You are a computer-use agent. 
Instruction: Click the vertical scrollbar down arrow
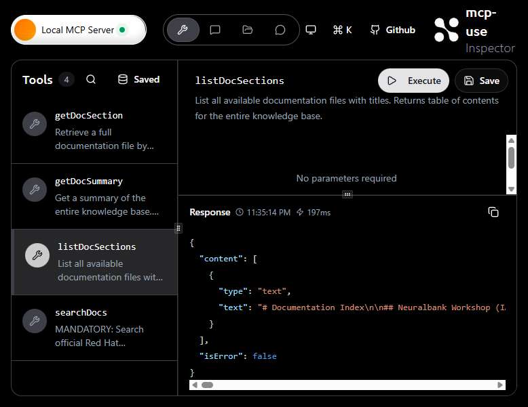click(511, 189)
